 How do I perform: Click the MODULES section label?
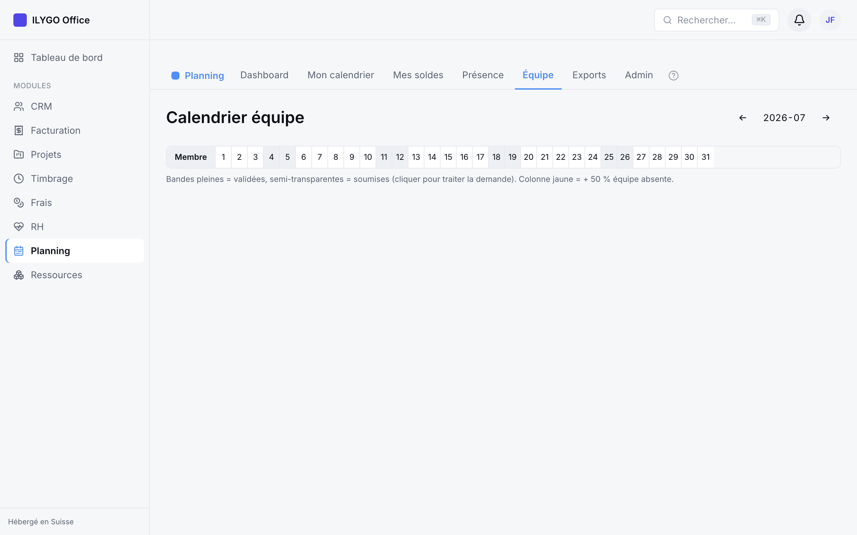(x=32, y=86)
